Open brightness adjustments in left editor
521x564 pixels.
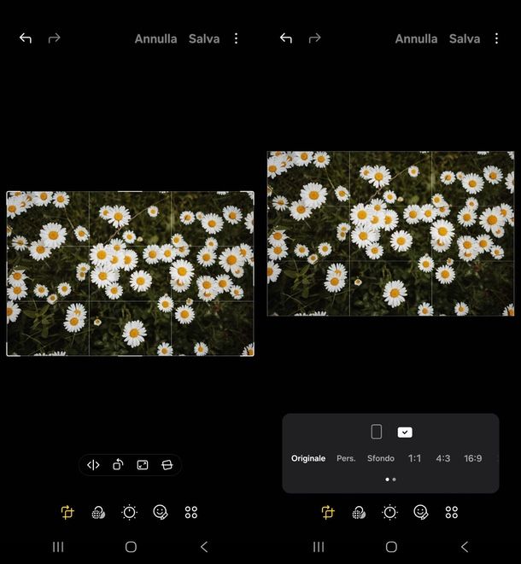pos(129,512)
